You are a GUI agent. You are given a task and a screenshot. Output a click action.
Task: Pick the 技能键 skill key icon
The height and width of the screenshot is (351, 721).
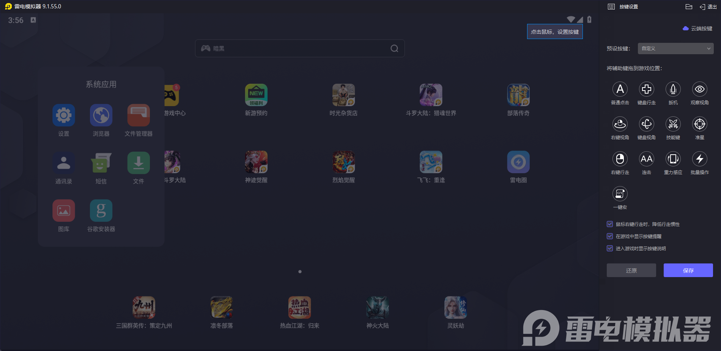coord(673,124)
